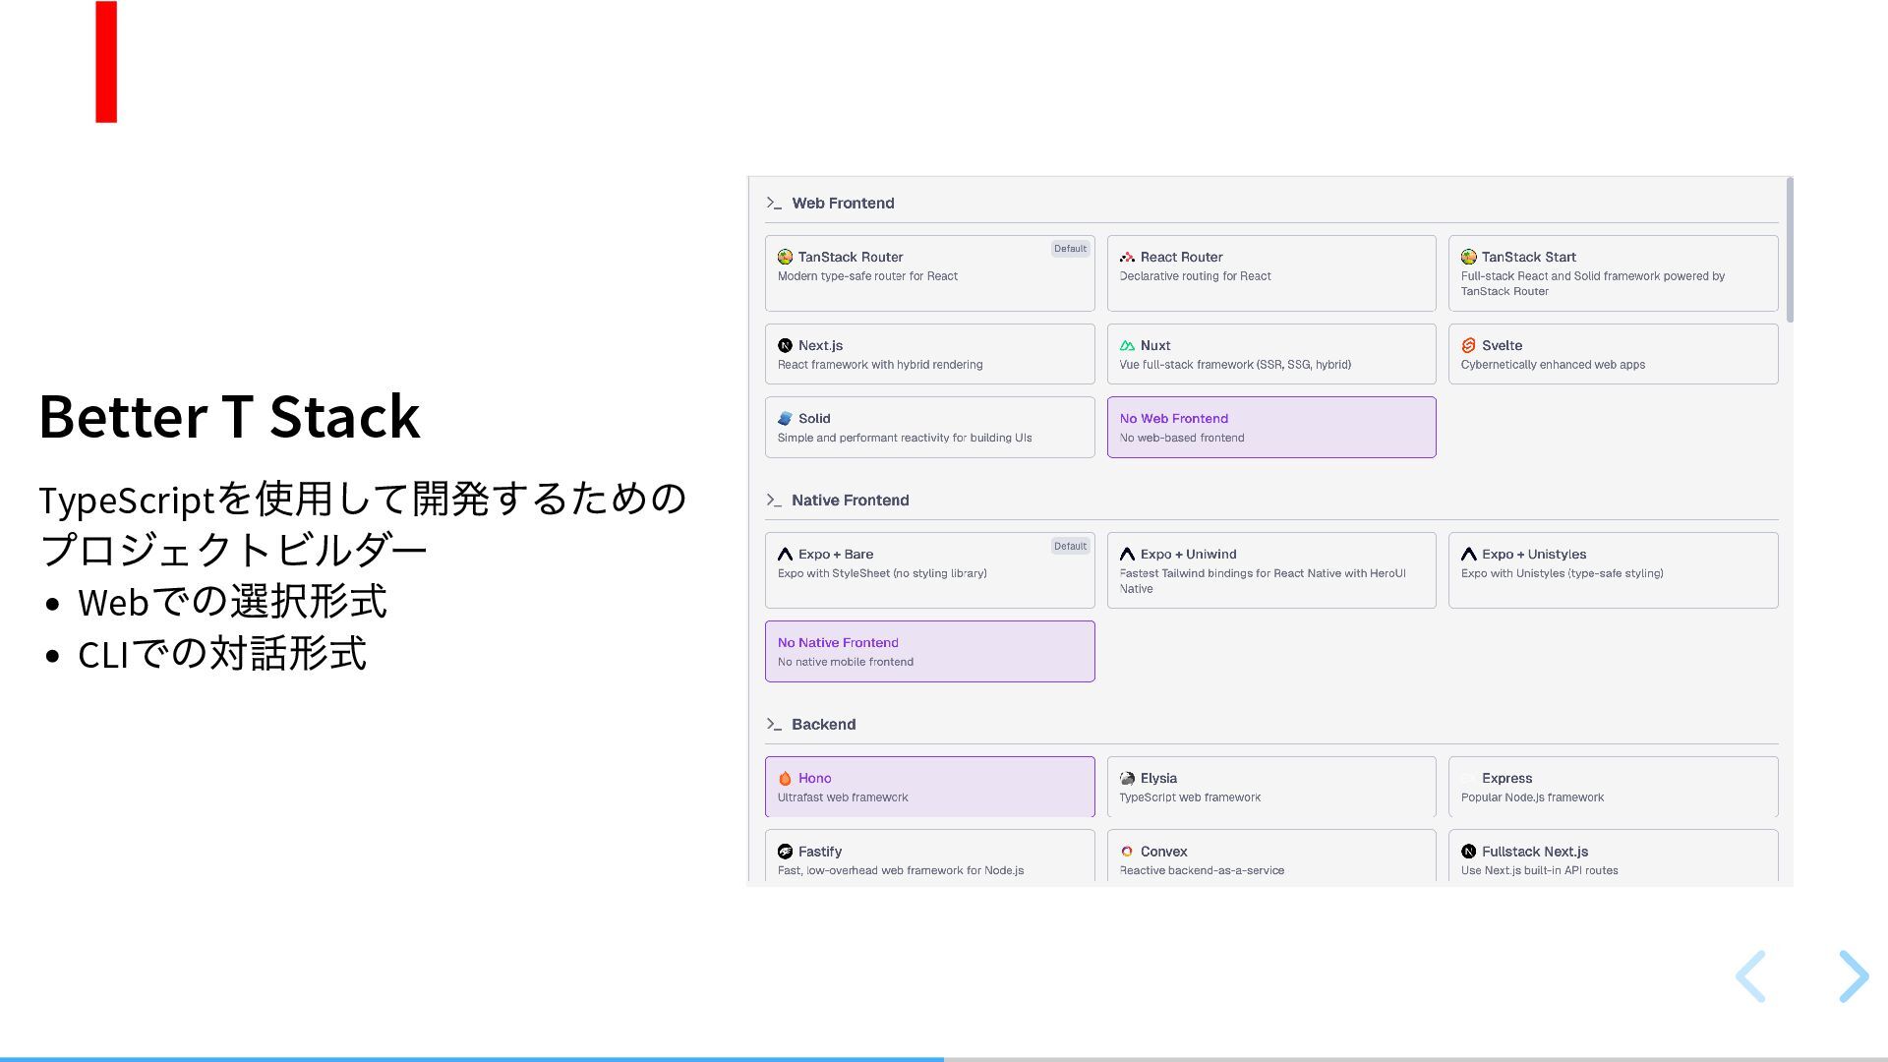Click 'Use Next.js built-in API routes' text
This screenshot has width=1888, height=1062.
click(x=1540, y=870)
